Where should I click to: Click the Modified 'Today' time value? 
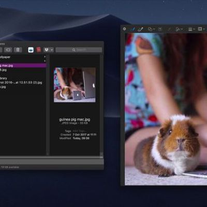tap(81, 138)
